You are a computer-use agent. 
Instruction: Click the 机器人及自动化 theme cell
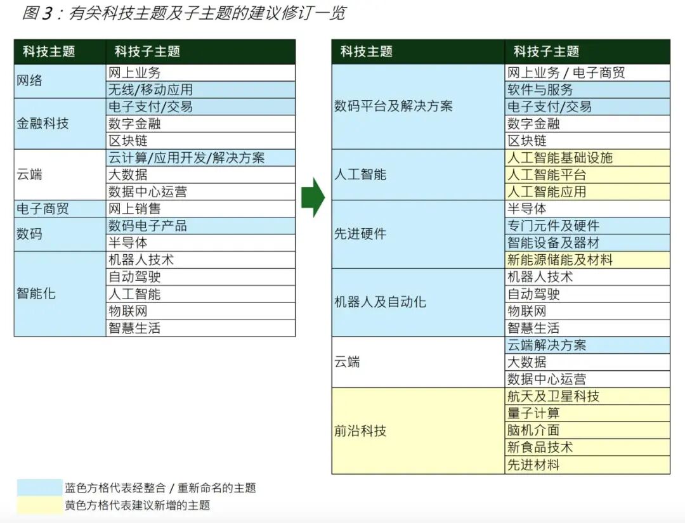tap(418, 302)
